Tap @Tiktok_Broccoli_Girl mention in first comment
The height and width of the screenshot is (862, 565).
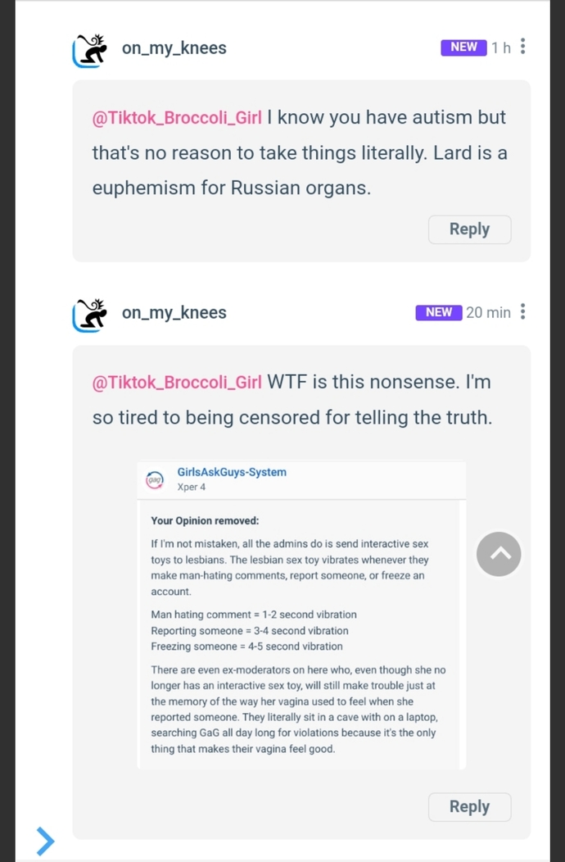pos(177,118)
